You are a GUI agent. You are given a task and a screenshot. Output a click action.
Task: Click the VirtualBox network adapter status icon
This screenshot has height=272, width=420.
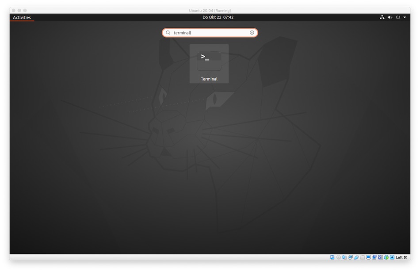(351, 257)
